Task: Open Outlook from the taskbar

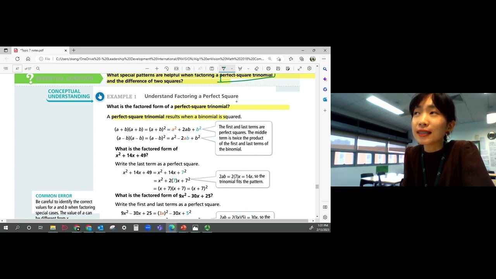Action: 100,228
